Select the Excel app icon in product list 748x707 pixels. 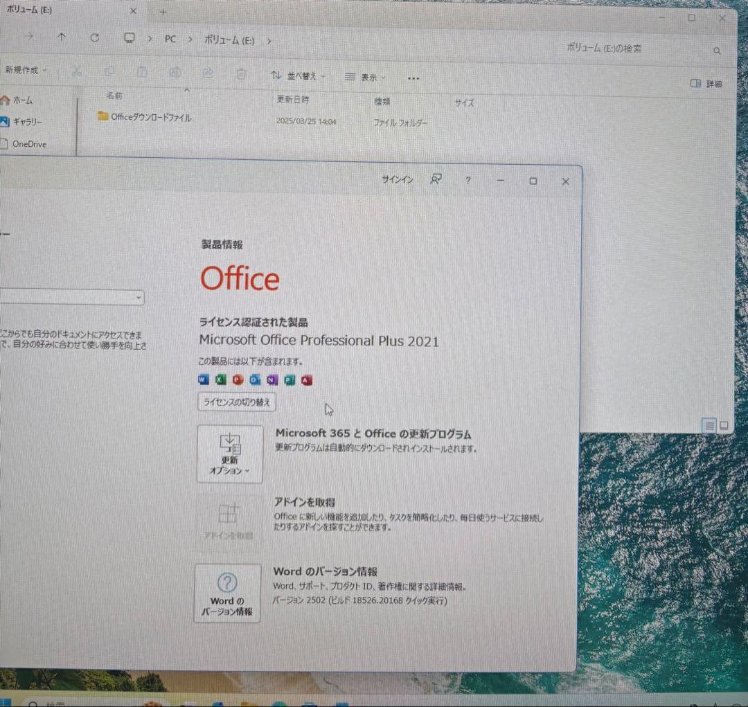click(x=219, y=379)
